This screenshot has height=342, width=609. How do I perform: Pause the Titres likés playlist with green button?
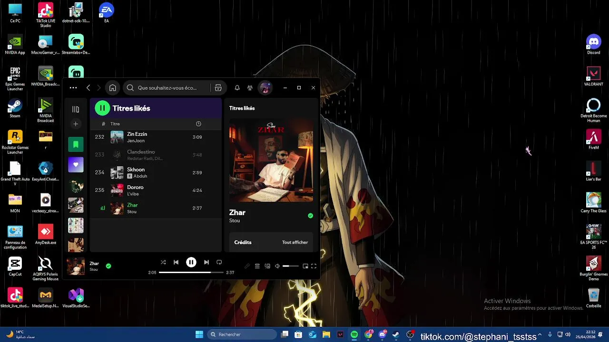[x=102, y=108]
